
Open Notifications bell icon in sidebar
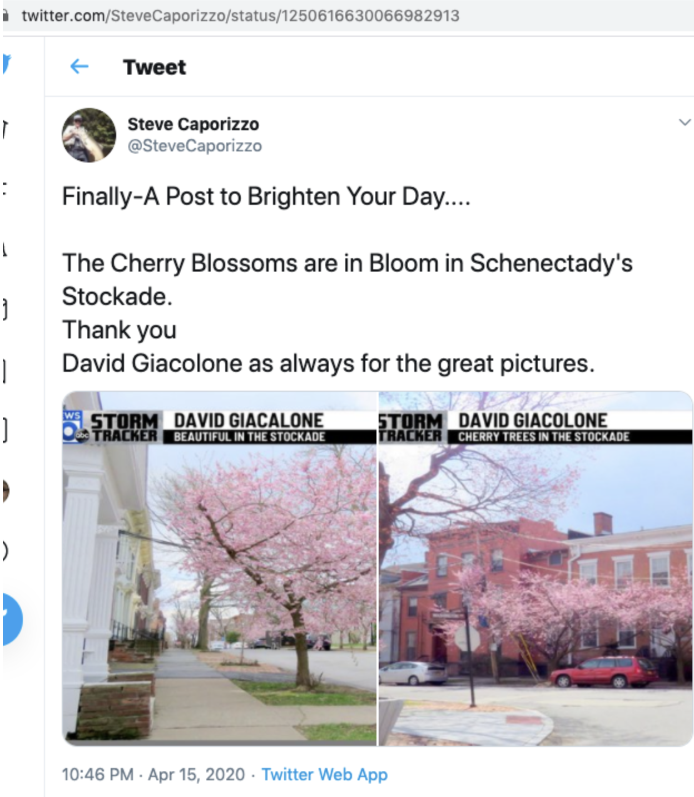tap(4, 249)
